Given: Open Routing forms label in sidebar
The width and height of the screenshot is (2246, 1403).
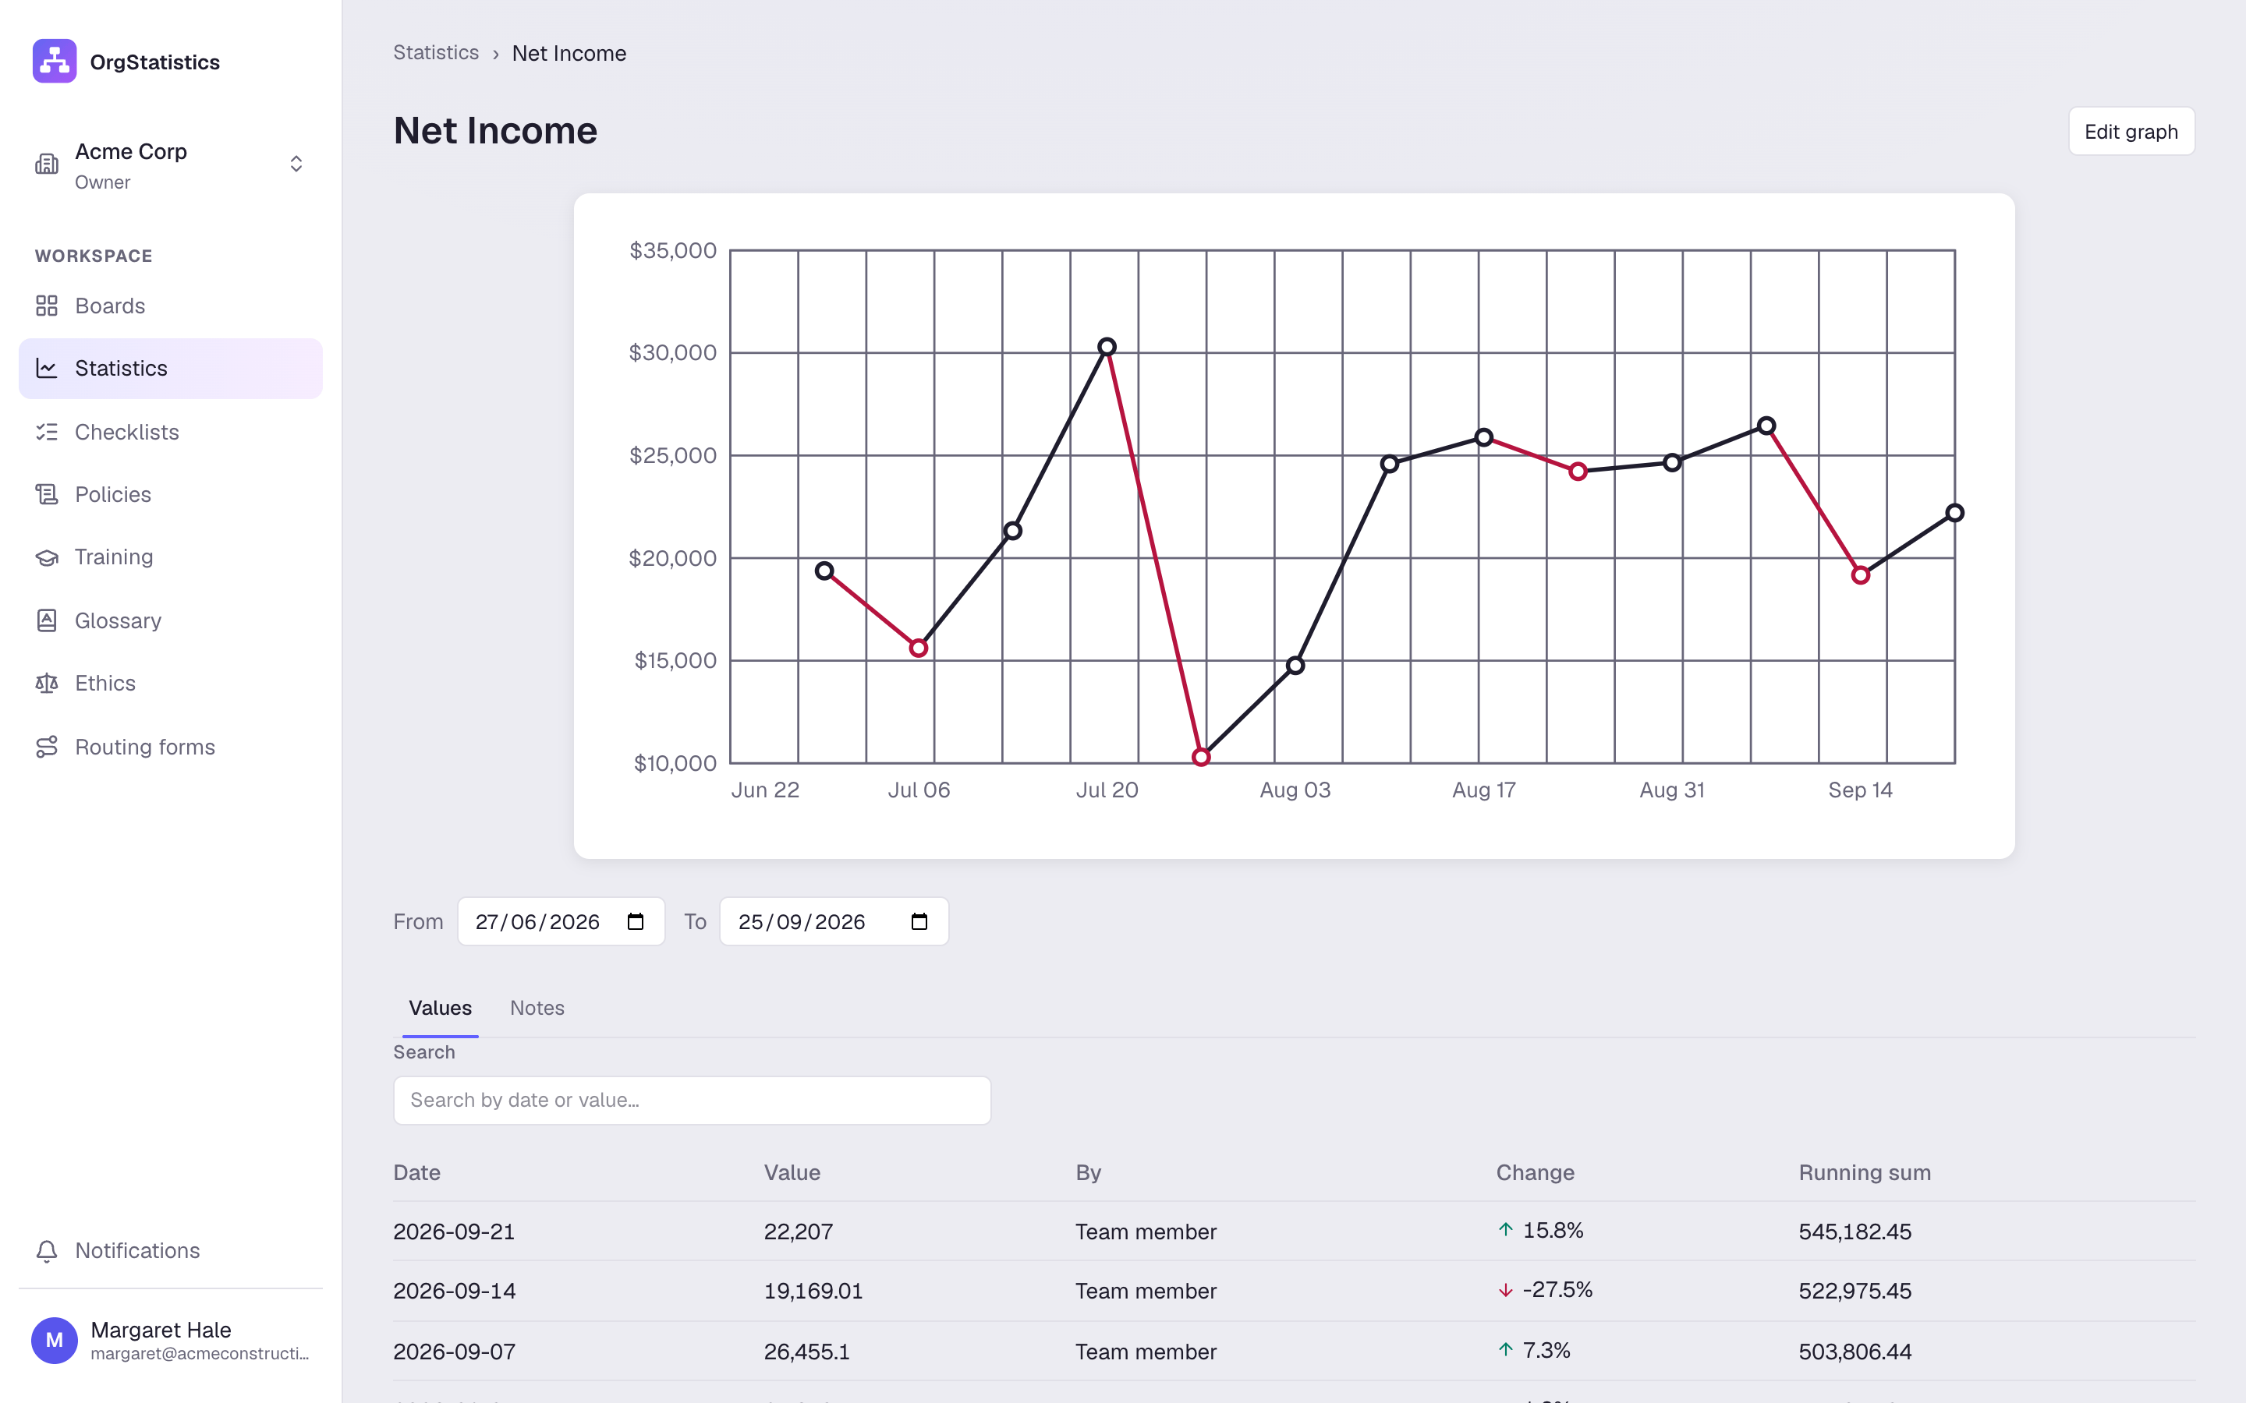Looking at the screenshot, I should click(145, 747).
